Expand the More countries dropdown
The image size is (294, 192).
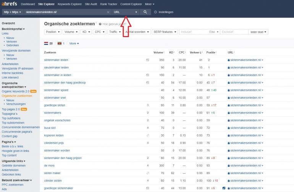pyautogui.click(x=74, y=43)
